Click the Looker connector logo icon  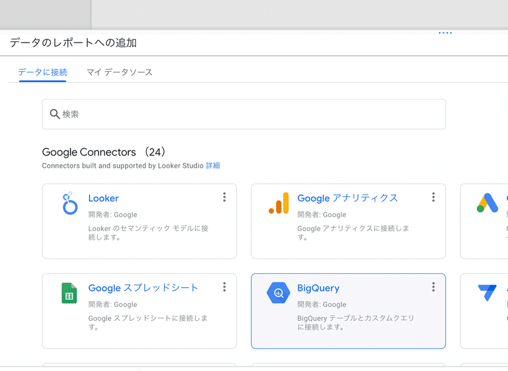point(70,203)
